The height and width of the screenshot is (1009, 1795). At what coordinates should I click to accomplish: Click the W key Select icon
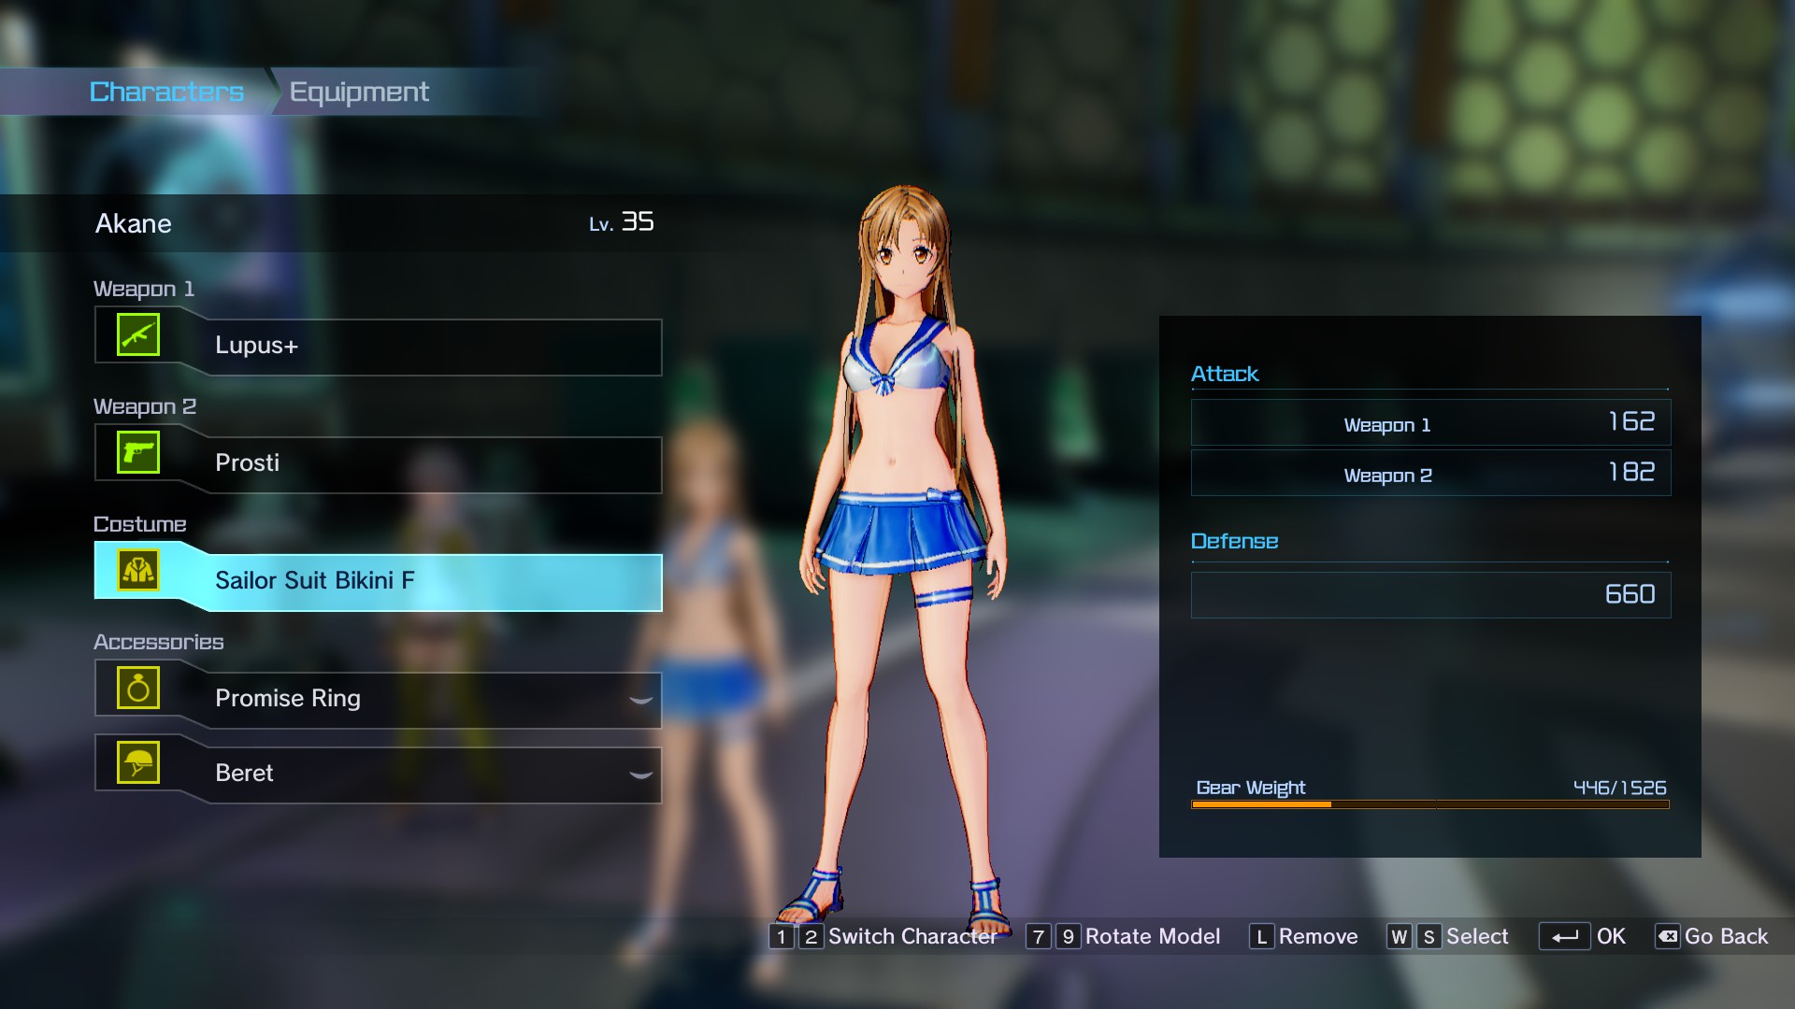(x=1399, y=936)
